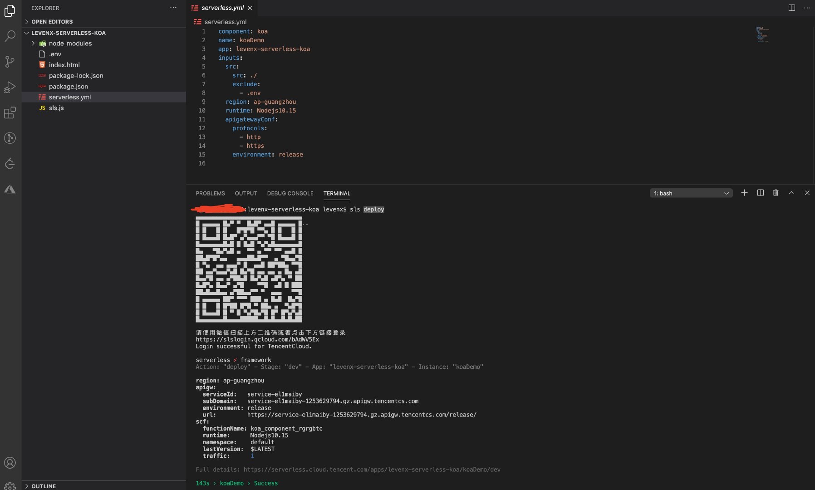Collapse the LEVENX-SERVERLESS-KOA folder section
This screenshot has width=815, height=490.
point(104,33)
